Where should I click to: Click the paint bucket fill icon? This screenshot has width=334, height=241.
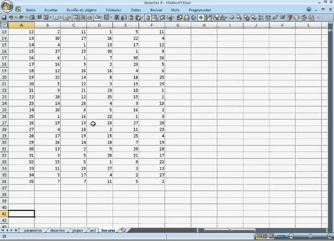[98, 18]
